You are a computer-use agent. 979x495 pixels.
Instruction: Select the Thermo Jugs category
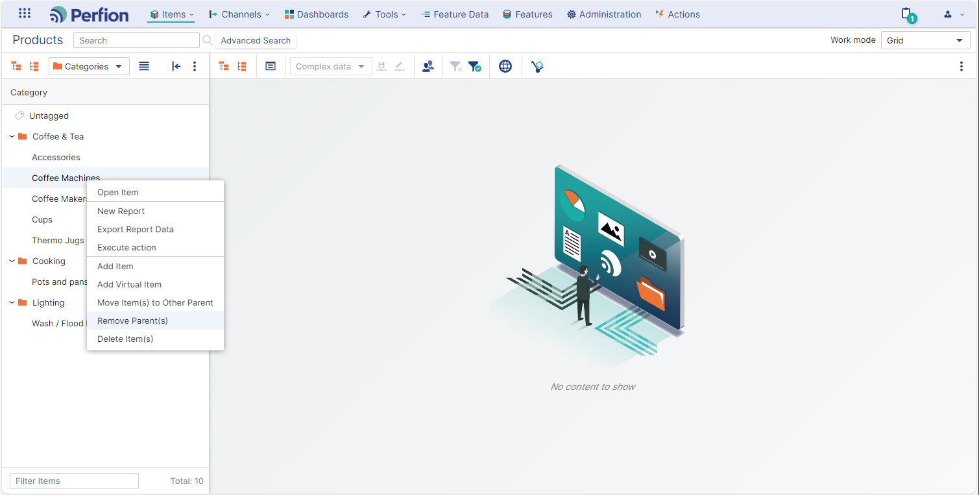[x=58, y=240]
